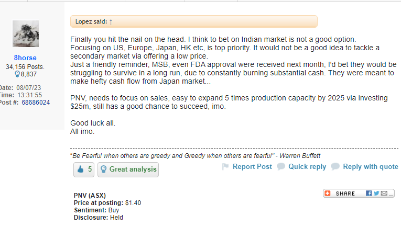Share the post via Facebook icon
This screenshot has height=227, width=401.
tap(369, 194)
